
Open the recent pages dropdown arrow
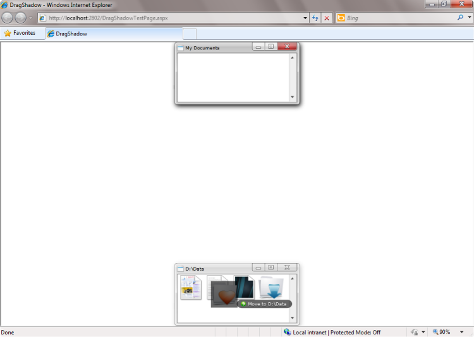(30, 18)
